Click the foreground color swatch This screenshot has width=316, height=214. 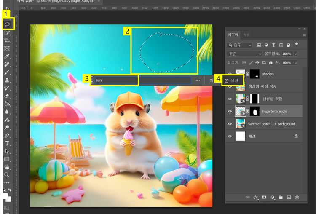tap(5, 196)
